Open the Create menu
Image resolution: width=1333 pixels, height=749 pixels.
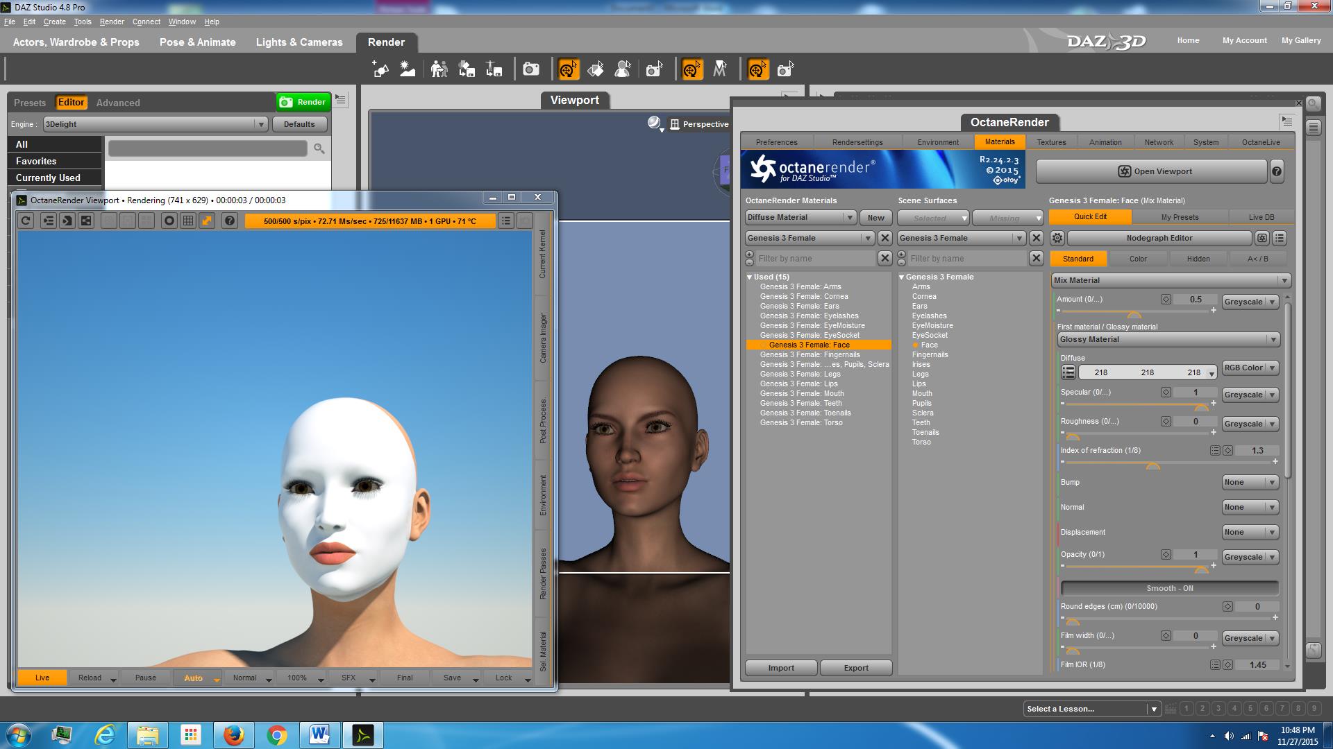pos(54,21)
